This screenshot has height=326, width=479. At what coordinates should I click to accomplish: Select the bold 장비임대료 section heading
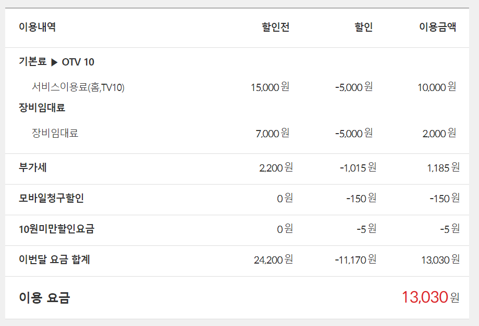(x=42, y=108)
